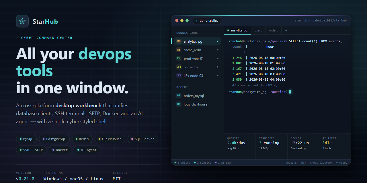This screenshot has height=183, width=367.
Task: Click the 2 syncing status indicator
Action: point(202,163)
